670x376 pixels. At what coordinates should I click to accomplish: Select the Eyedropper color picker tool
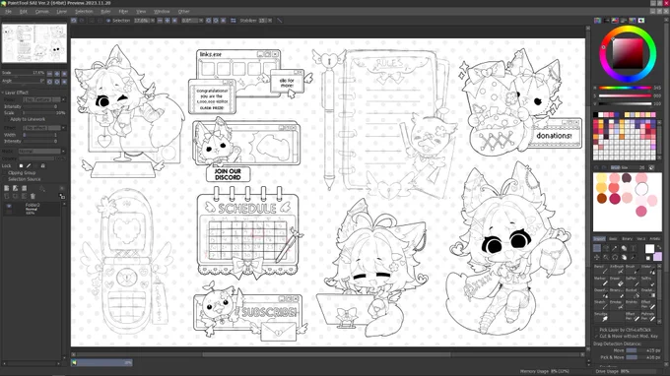(633, 257)
